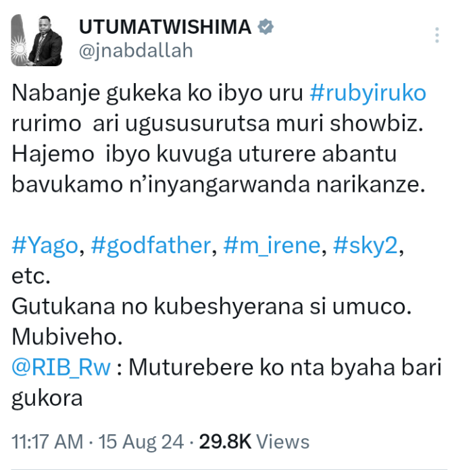View the 29.8K Views analytics

254,442
